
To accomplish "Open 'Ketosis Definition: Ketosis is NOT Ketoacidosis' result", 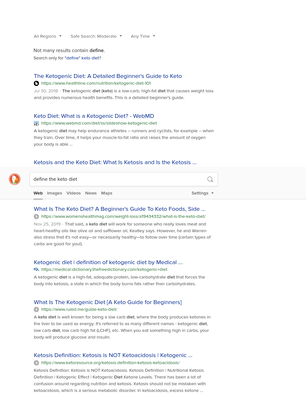I will tap(113, 355).
